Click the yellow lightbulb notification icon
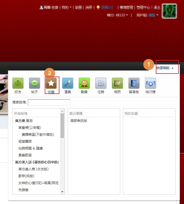This screenshot has height=204, width=184. coord(98,7)
